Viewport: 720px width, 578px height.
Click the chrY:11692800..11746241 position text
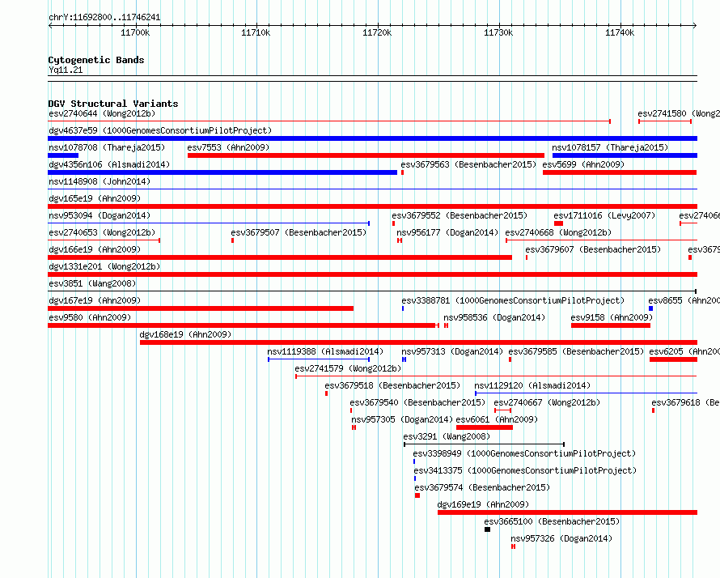[x=104, y=18]
